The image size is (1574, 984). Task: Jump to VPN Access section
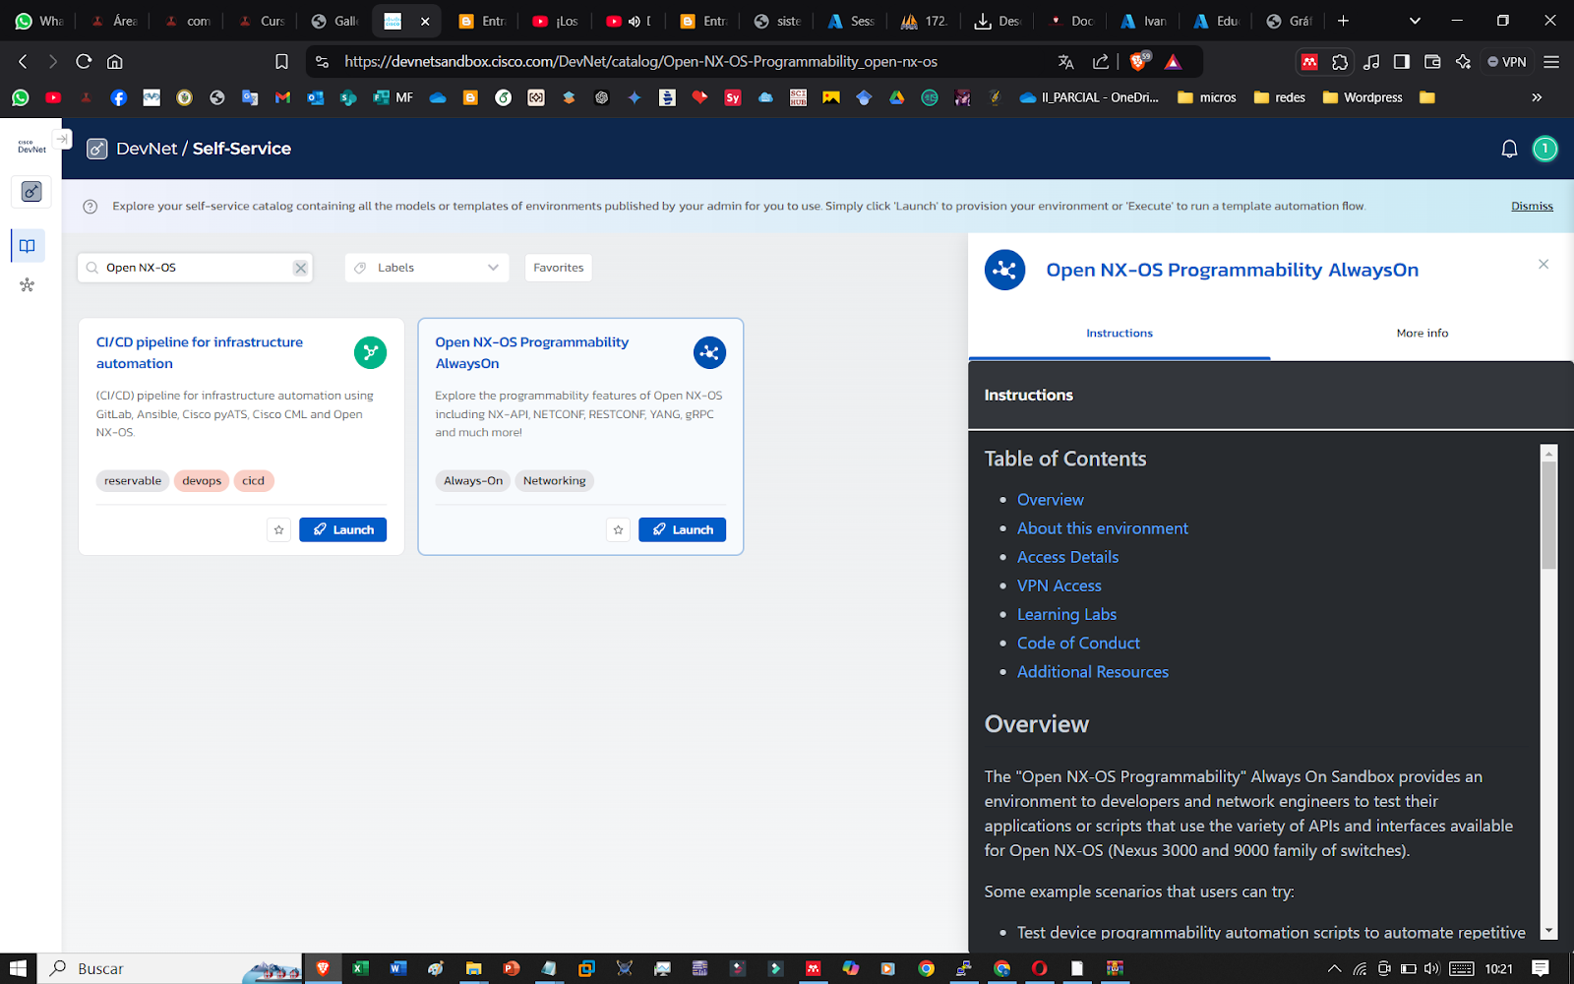click(1059, 585)
